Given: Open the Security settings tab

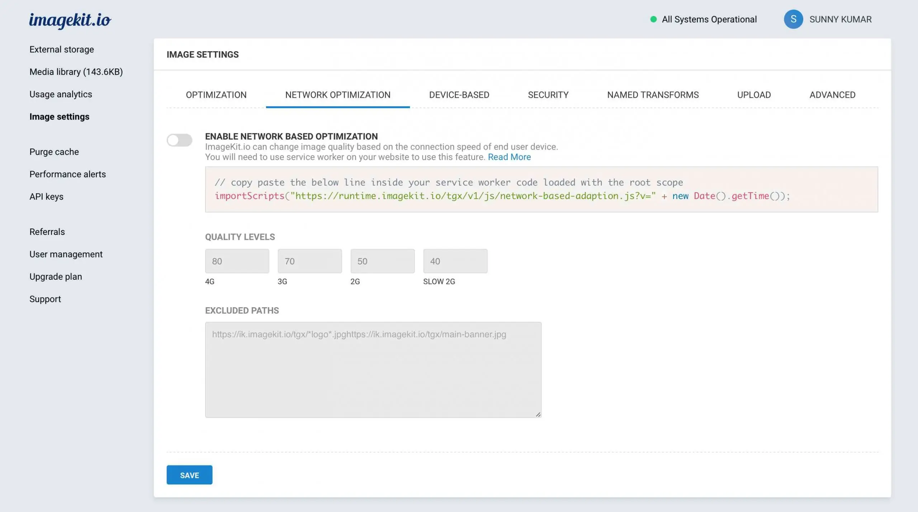Looking at the screenshot, I should coord(548,95).
